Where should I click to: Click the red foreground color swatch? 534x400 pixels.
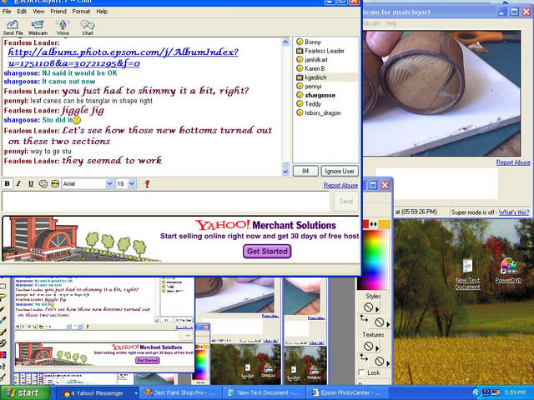(x=365, y=224)
